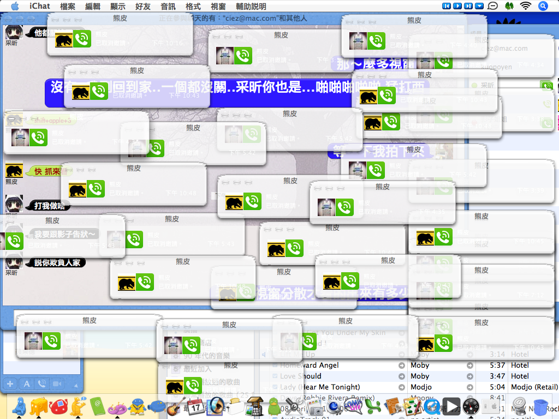Image resolution: width=559 pixels, height=419 pixels.
Task: Open the Apple menu
Action: click(x=15, y=6)
